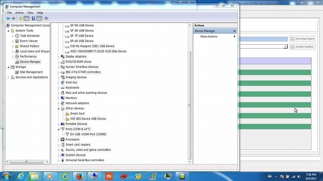The width and height of the screenshot is (323, 181).
Task: Click the blue Help icon in the toolbar
Action: [33, 18]
